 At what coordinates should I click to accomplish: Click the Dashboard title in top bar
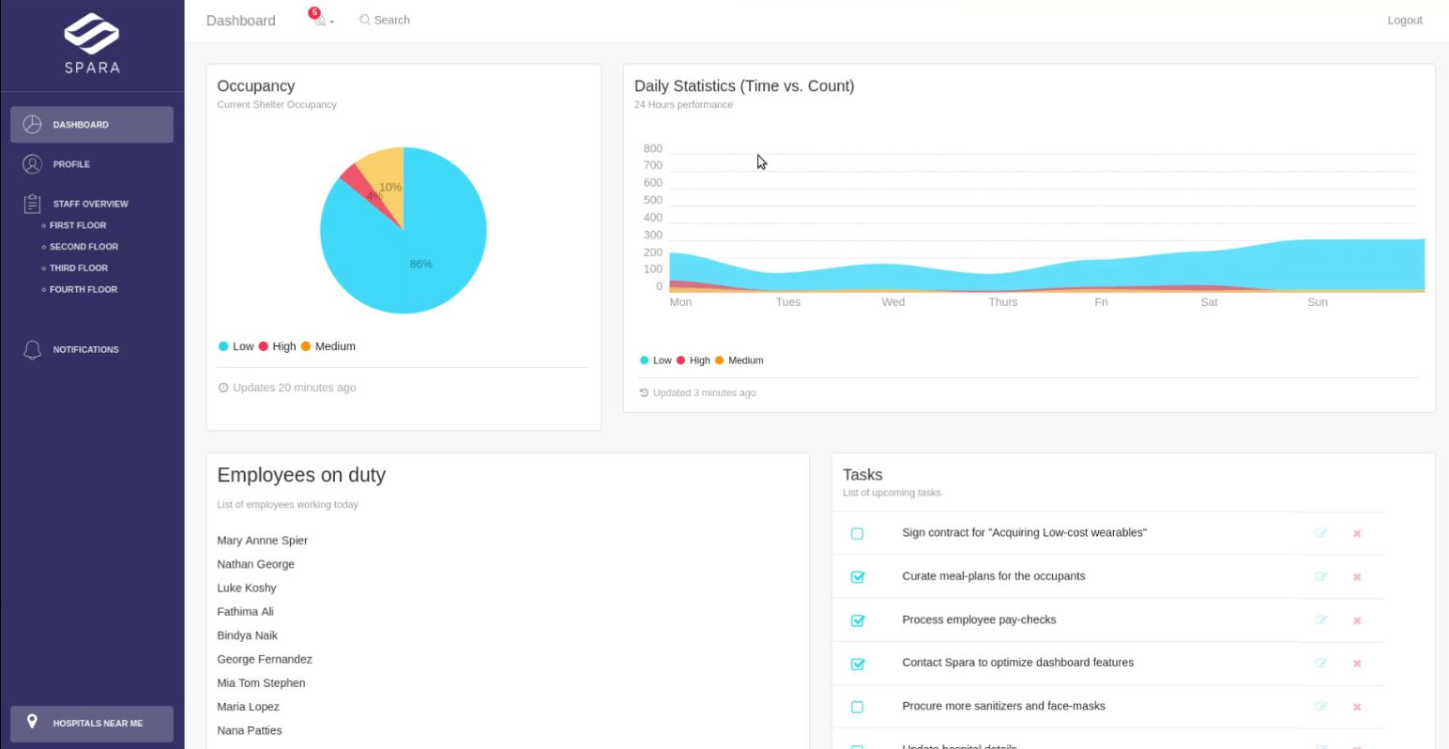coord(241,21)
